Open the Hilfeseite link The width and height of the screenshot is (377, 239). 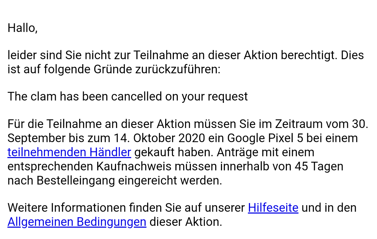273,208
